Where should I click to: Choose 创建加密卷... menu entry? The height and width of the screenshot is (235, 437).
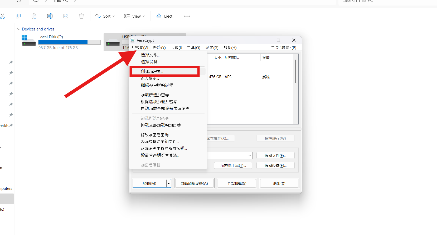pos(168,71)
